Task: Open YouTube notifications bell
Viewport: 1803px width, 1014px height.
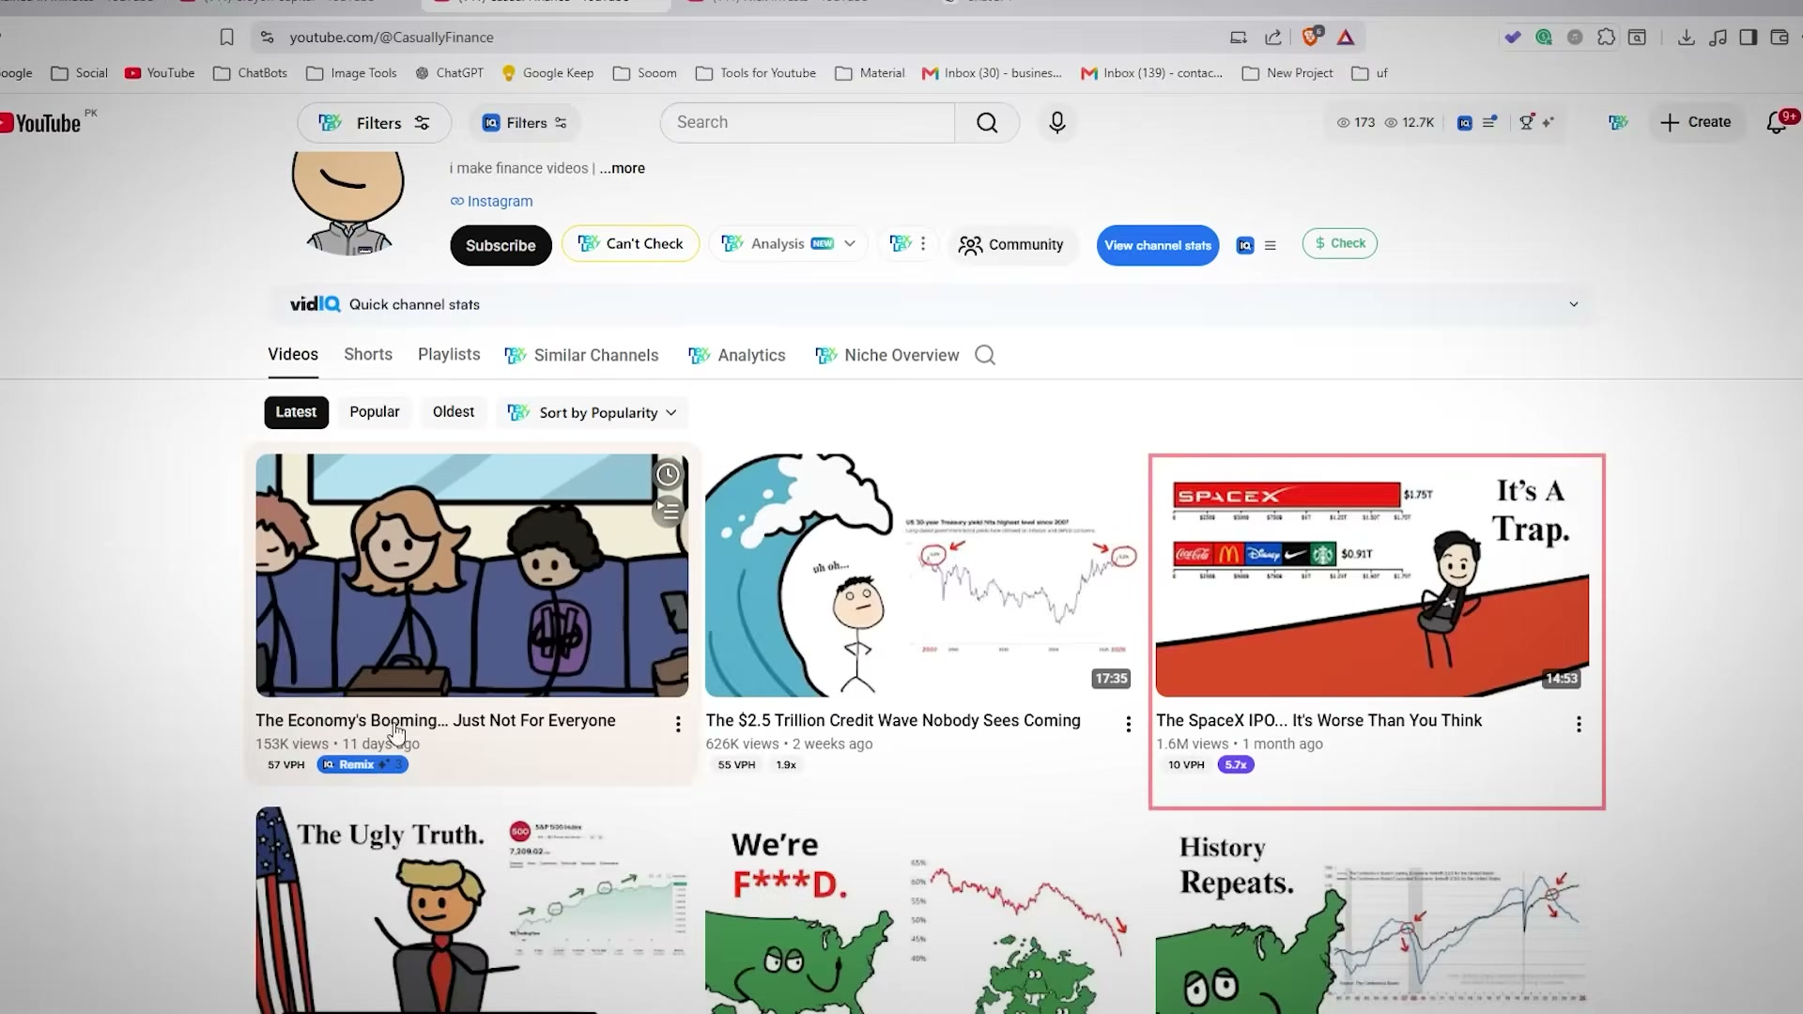Action: pos(1777,123)
